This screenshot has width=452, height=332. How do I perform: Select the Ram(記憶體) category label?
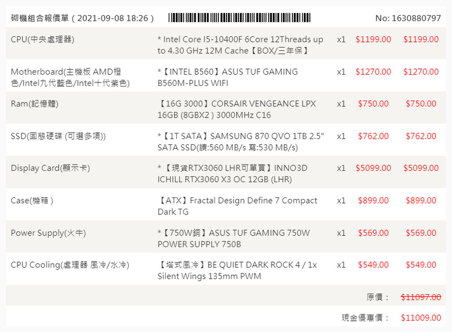click(x=34, y=104)
